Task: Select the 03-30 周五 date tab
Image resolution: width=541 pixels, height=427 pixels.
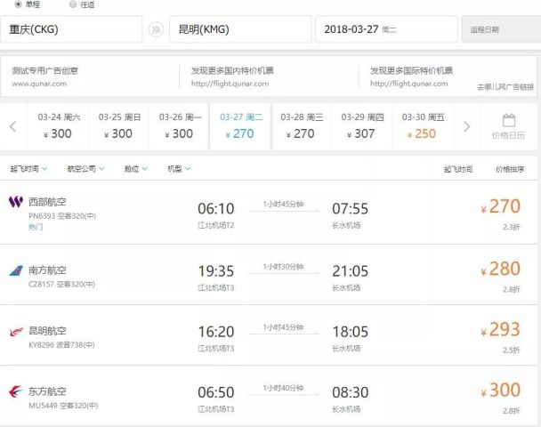Action: (x=423, y=126)
